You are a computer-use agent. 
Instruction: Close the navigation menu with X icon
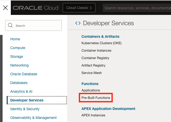[x=5, y=8]
